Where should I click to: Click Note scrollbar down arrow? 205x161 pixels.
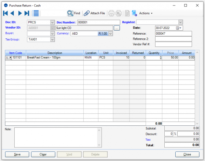coord(99,145)
